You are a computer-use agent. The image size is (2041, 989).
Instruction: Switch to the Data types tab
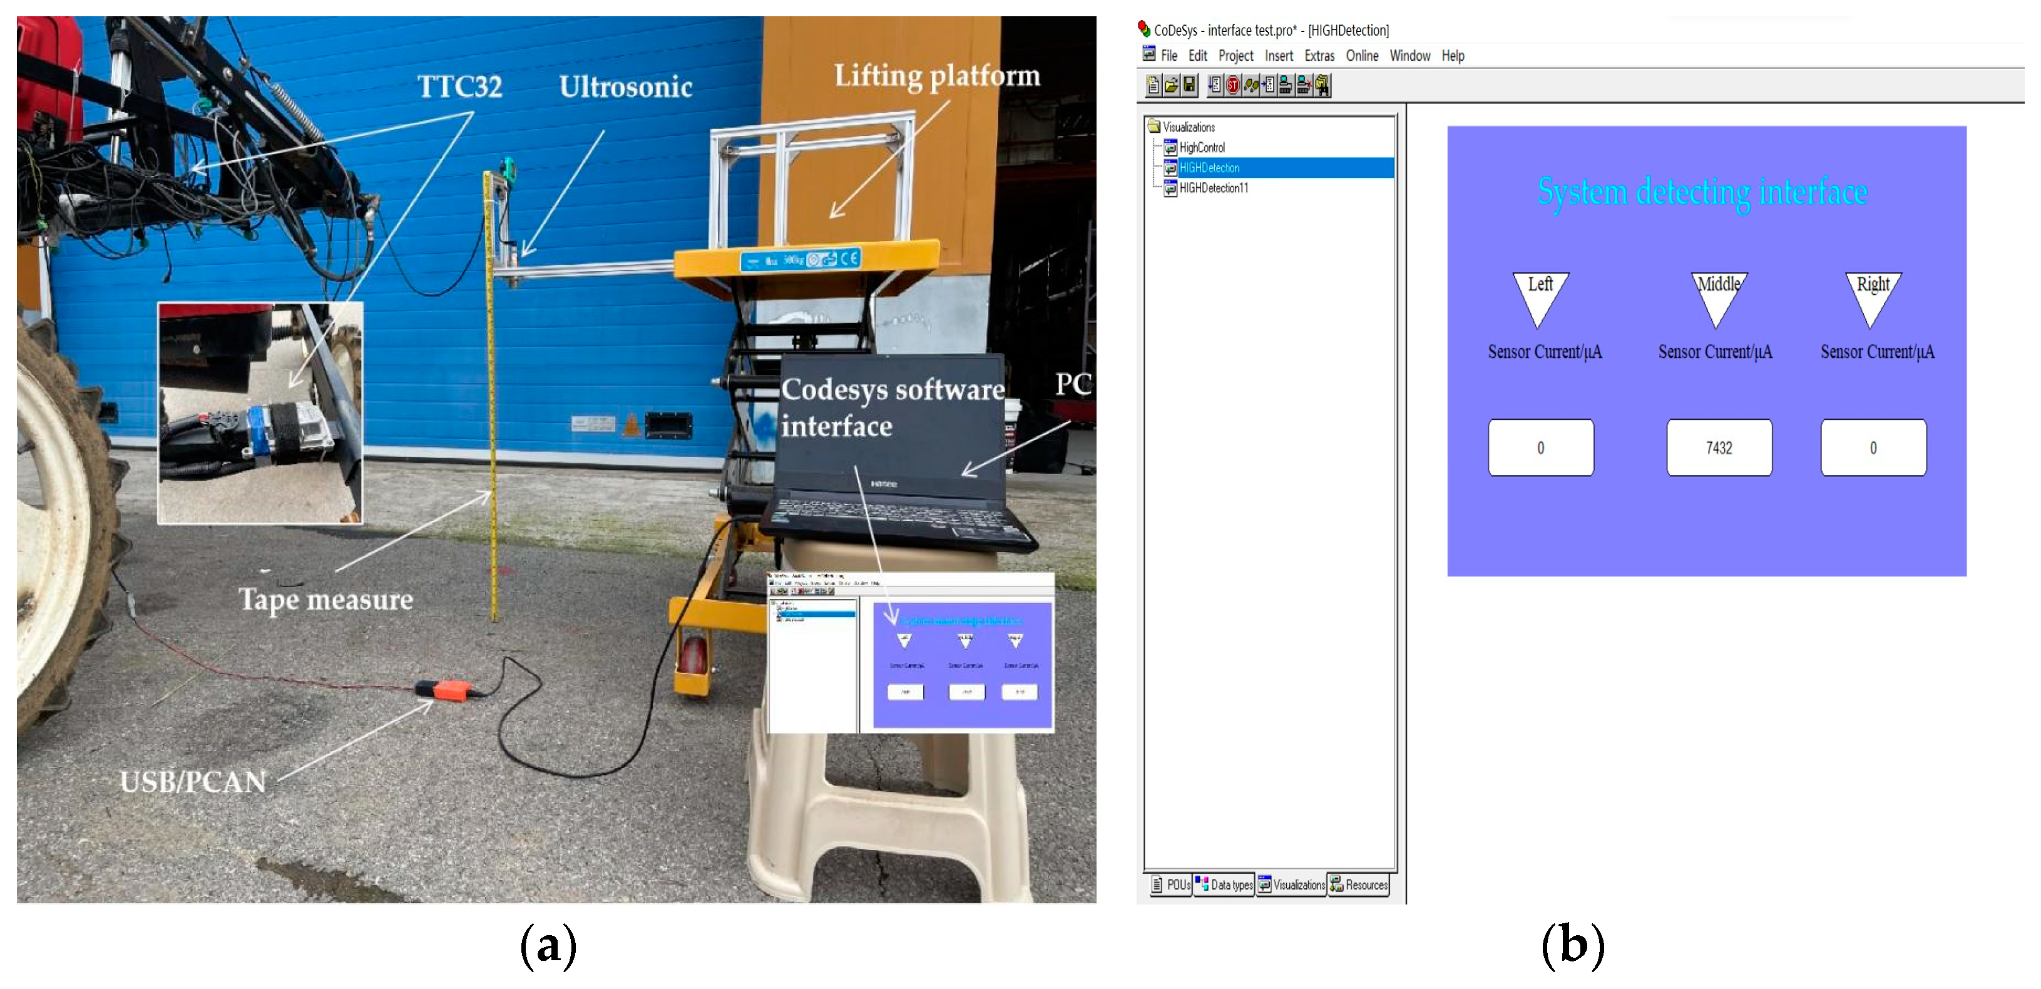tap(1224, 884)
